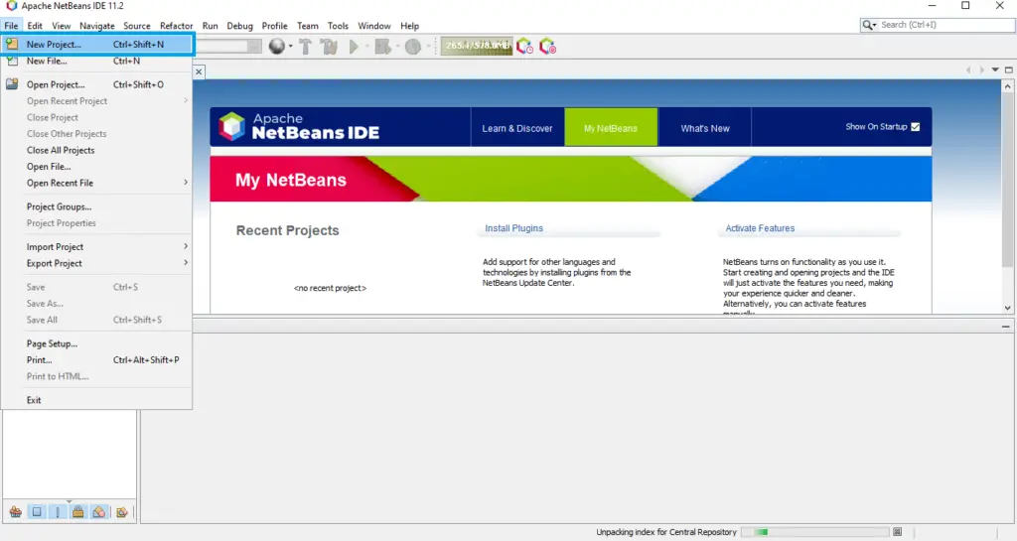The width and height of the screenshot is (1017, 541).
Task: Click the Clean and Build icon
Action: point(329,47)
